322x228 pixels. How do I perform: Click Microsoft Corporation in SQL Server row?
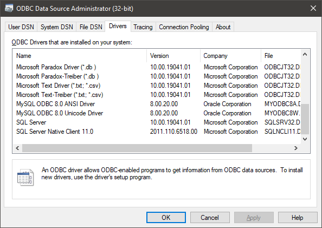[x=230, y=122]
